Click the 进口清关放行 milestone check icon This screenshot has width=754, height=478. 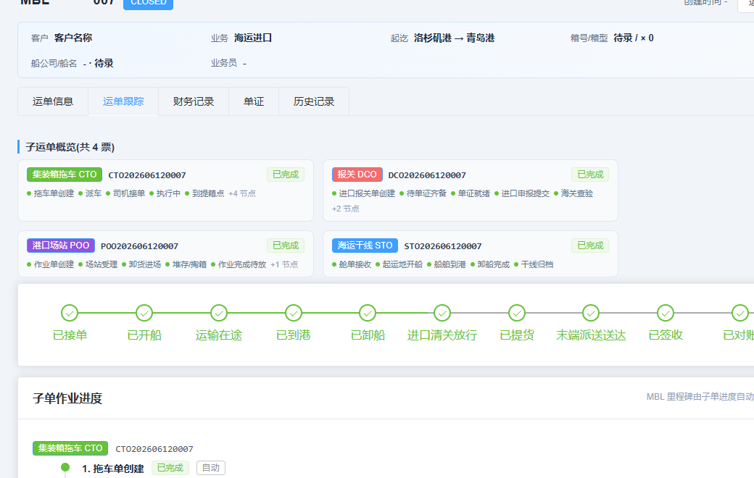(442, 313)
